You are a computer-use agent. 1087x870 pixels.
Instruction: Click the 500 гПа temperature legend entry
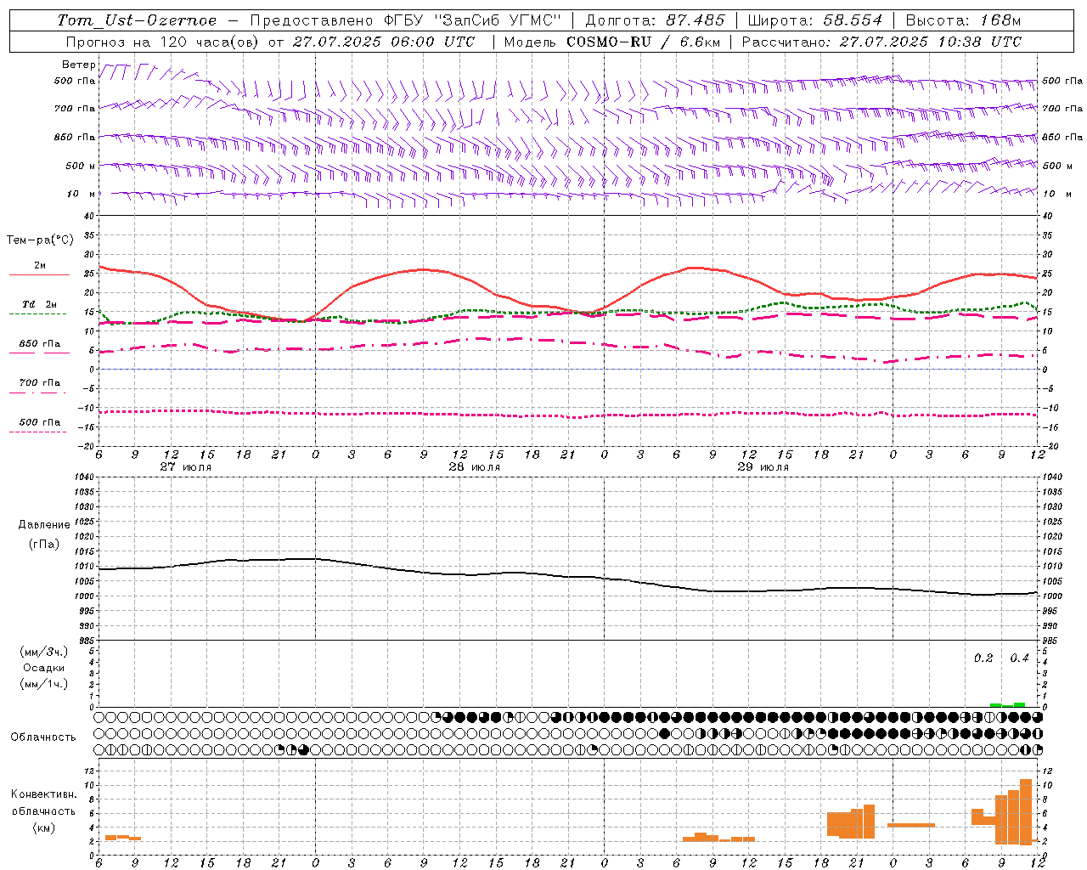click(x=39, y=422)
